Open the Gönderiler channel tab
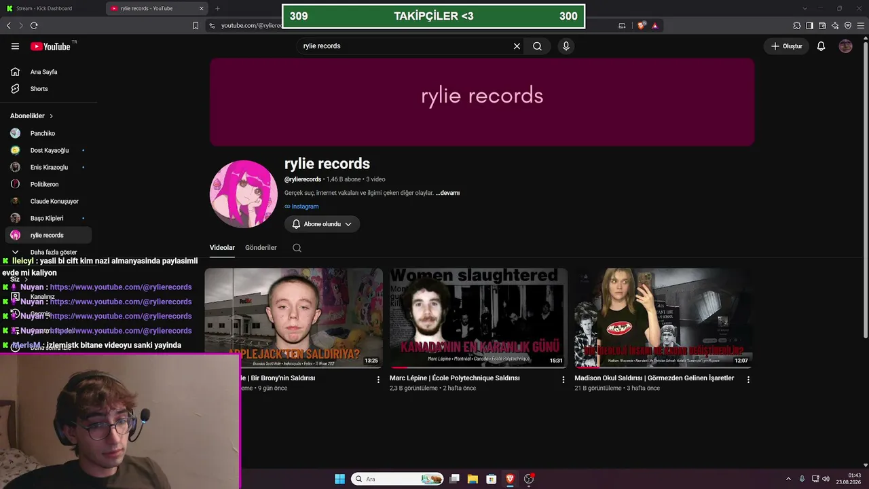The height and width of the screenshot is (489, 869). tap(261, 248)
